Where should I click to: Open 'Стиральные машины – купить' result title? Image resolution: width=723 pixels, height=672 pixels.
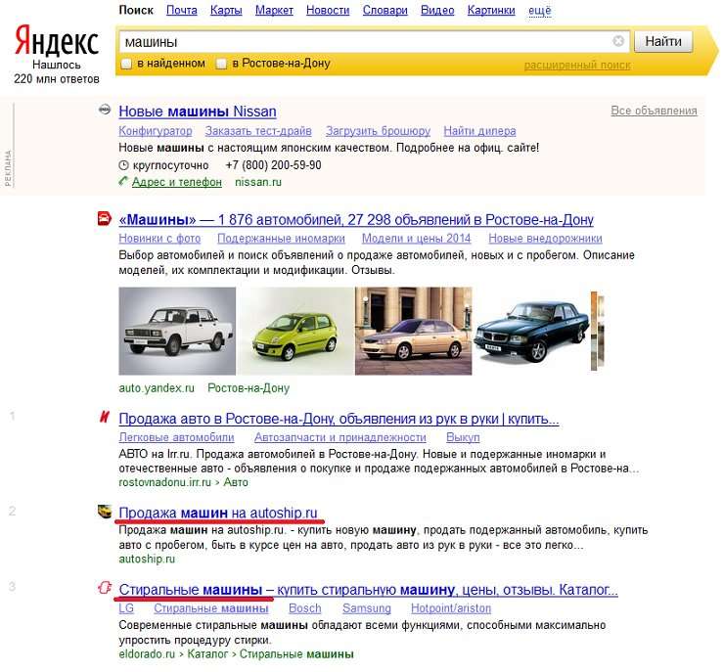coord(369,590)
